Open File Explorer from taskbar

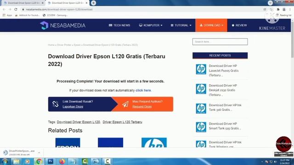click(17, 161)
